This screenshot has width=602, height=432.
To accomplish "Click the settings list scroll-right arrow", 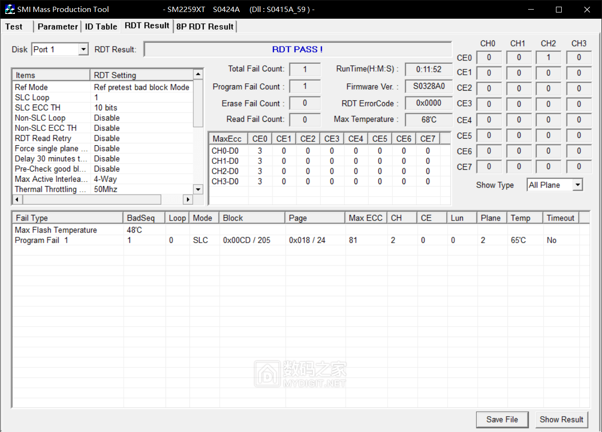I will (x=188, y=199).
